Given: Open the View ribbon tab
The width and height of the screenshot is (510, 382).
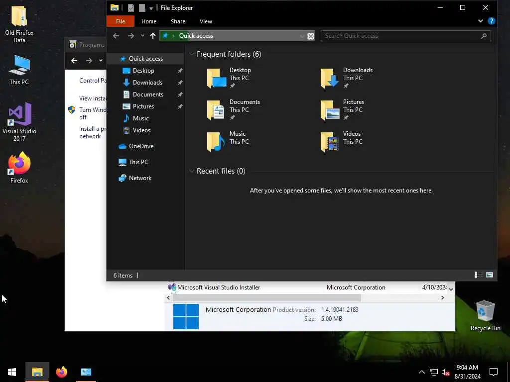Looking at the screenshot, I should pyautogui.click(x=206, y=21).
